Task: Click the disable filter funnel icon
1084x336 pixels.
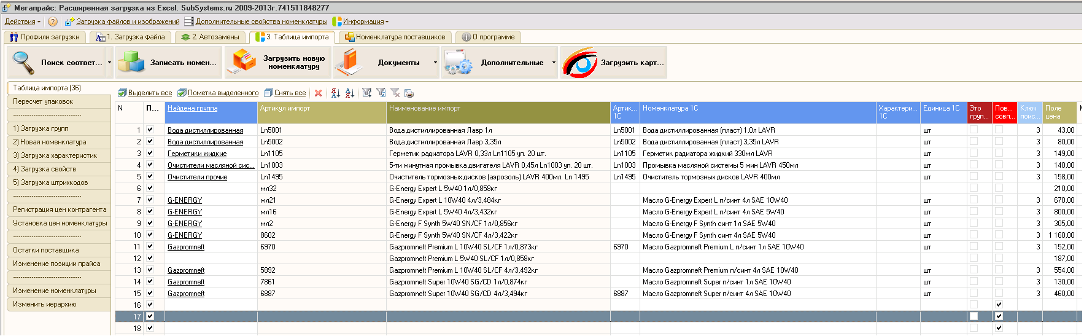Action: [395, 93]
